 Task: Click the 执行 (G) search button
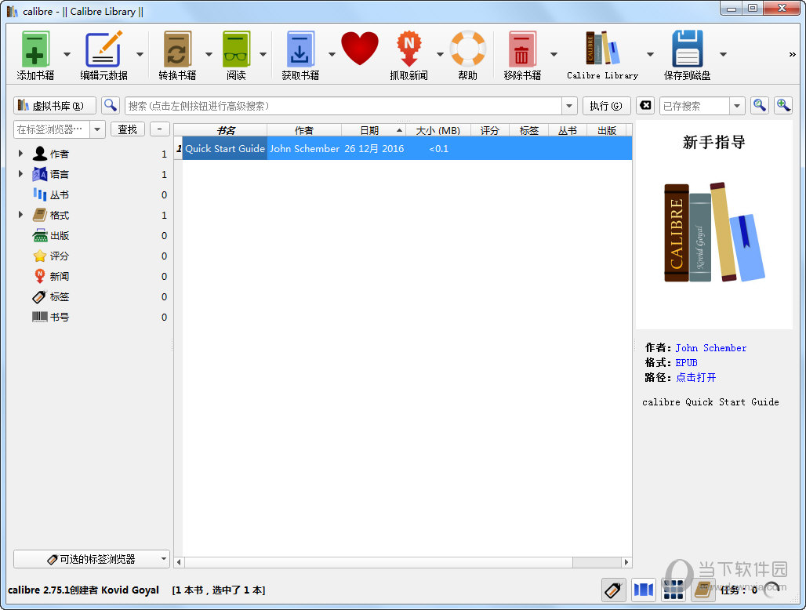607,105
